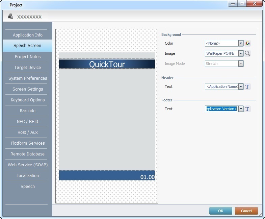Go to the Barcode settings tab

click(27, 111)
